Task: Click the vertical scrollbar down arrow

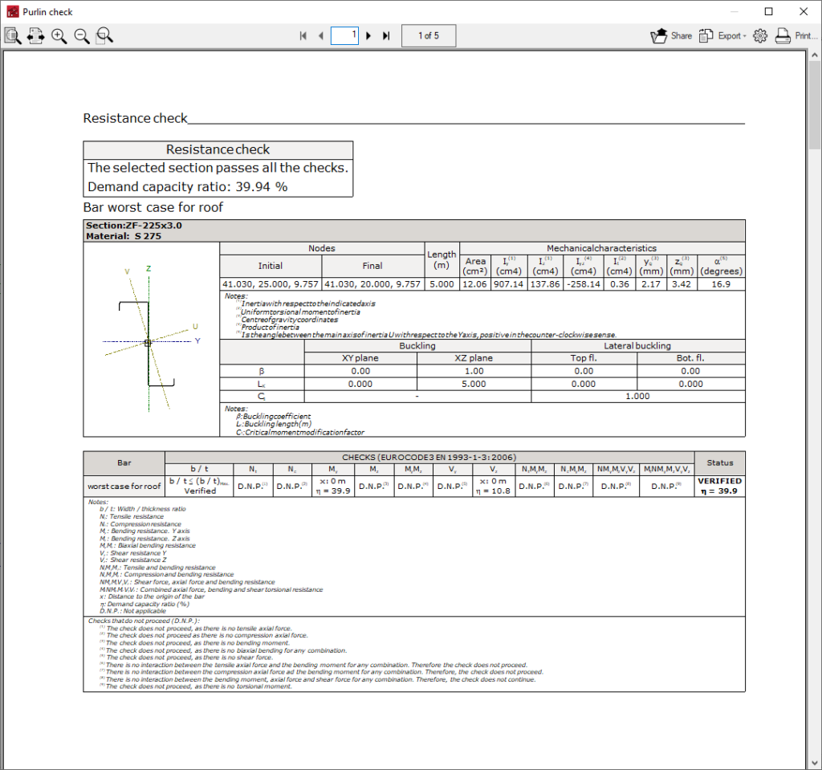Action: coord(814,764)
